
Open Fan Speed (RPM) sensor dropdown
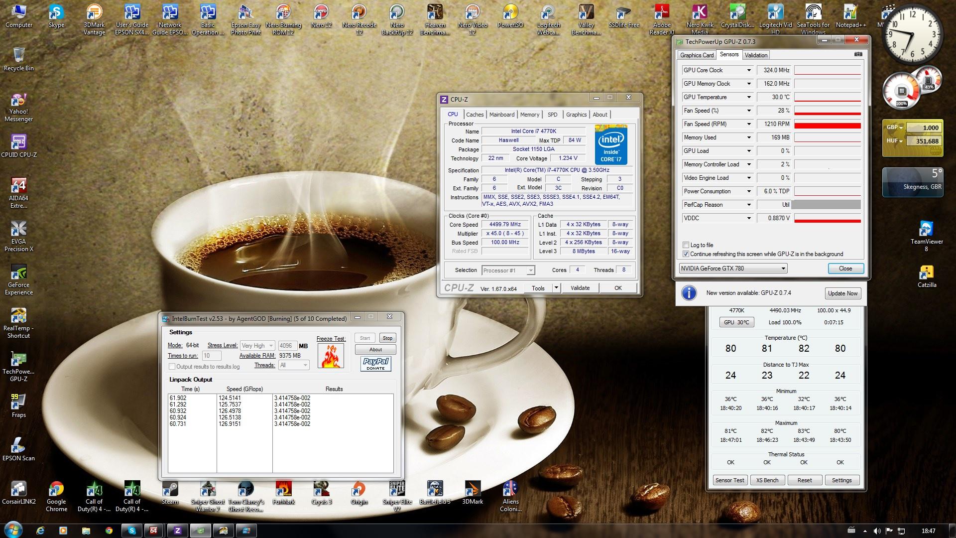point(748,124)
